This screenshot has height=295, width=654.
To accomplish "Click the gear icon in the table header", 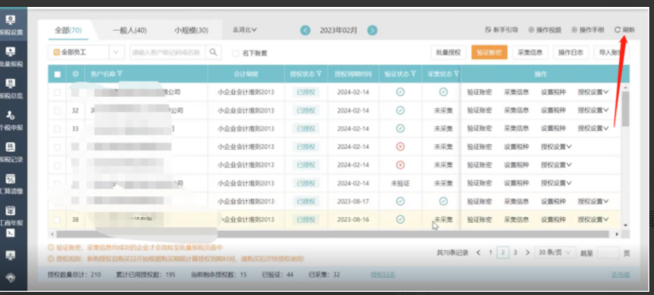I will tap(75, 74).
